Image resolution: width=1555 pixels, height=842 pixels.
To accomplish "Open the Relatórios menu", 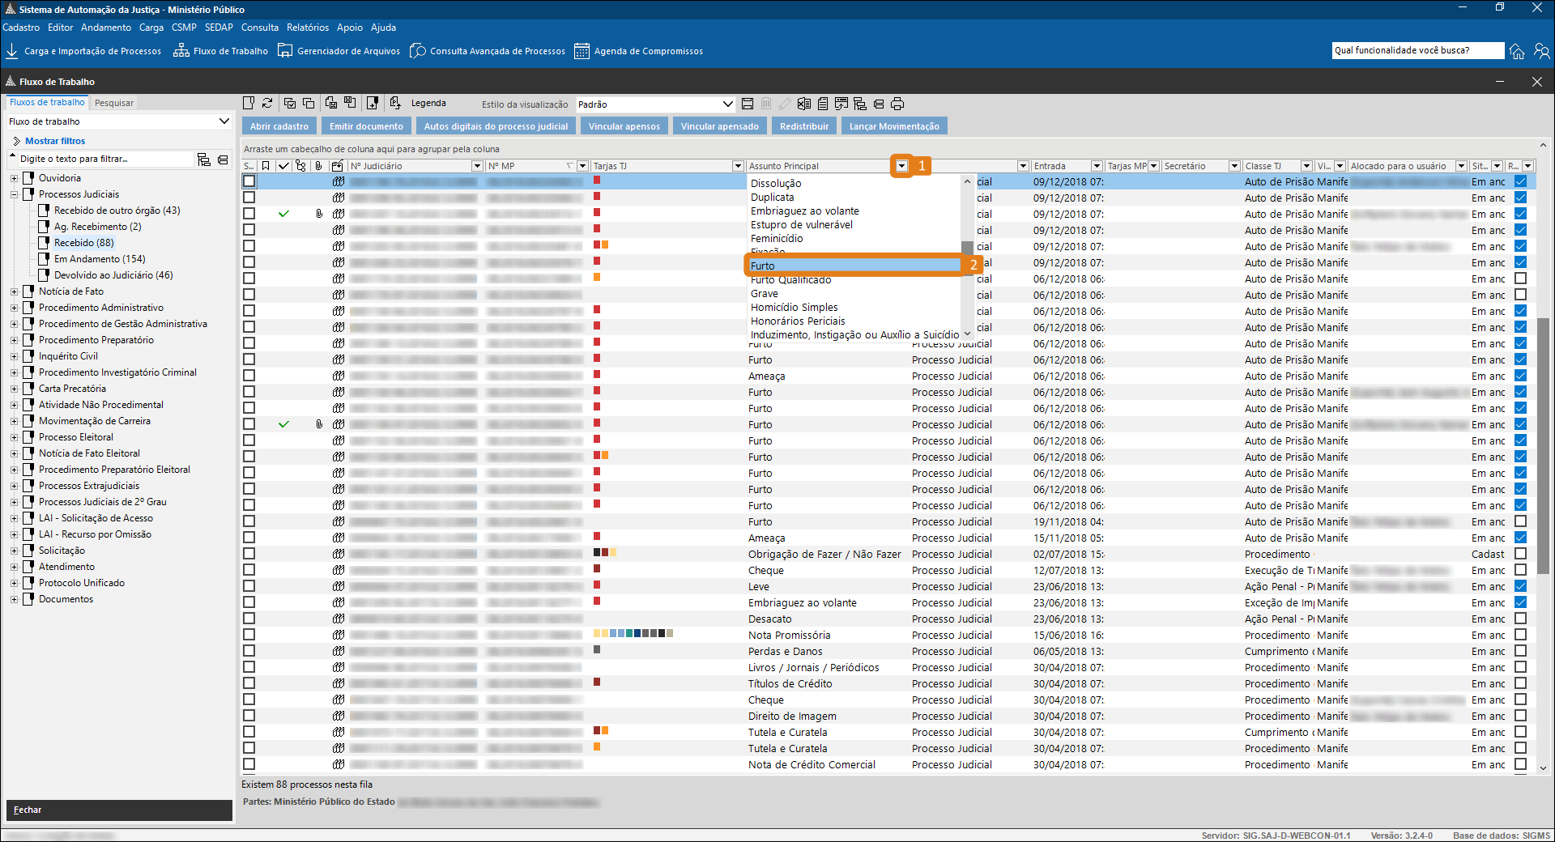I will pos(308,28).
